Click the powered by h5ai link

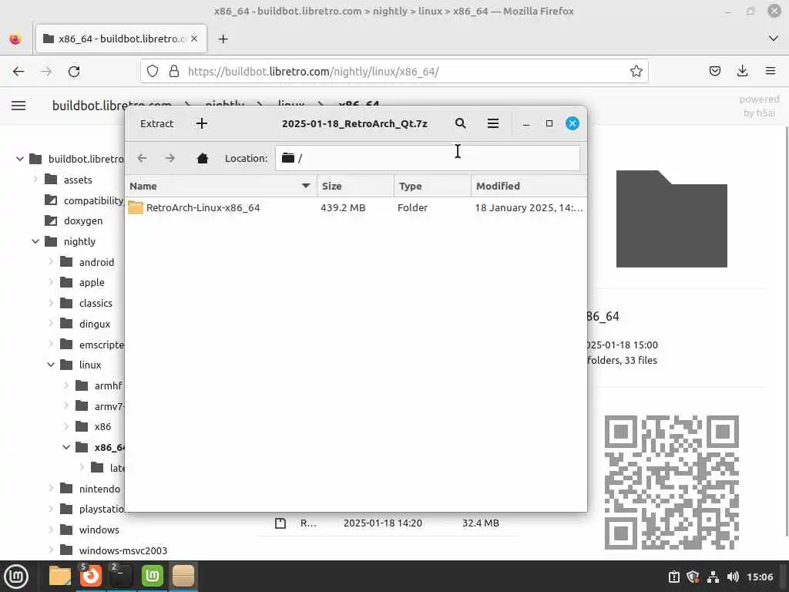[x=759, y=106]
